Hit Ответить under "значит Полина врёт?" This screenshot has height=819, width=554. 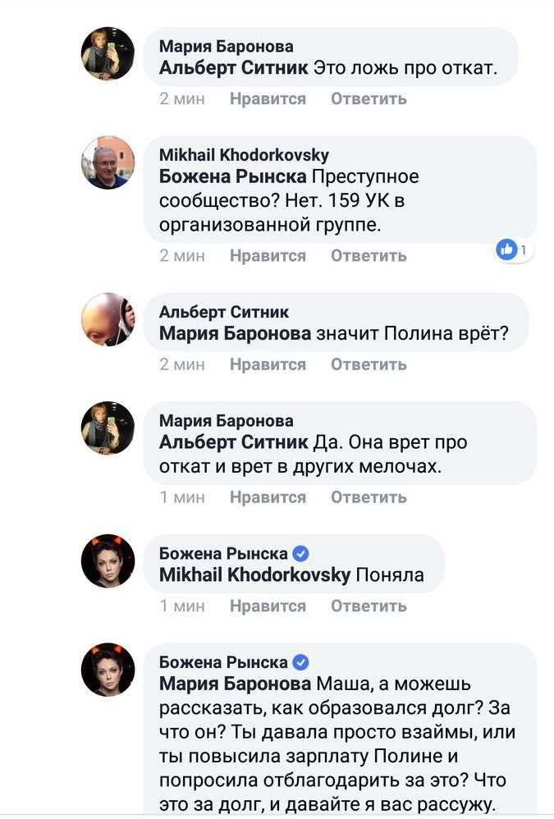point(369,364)
